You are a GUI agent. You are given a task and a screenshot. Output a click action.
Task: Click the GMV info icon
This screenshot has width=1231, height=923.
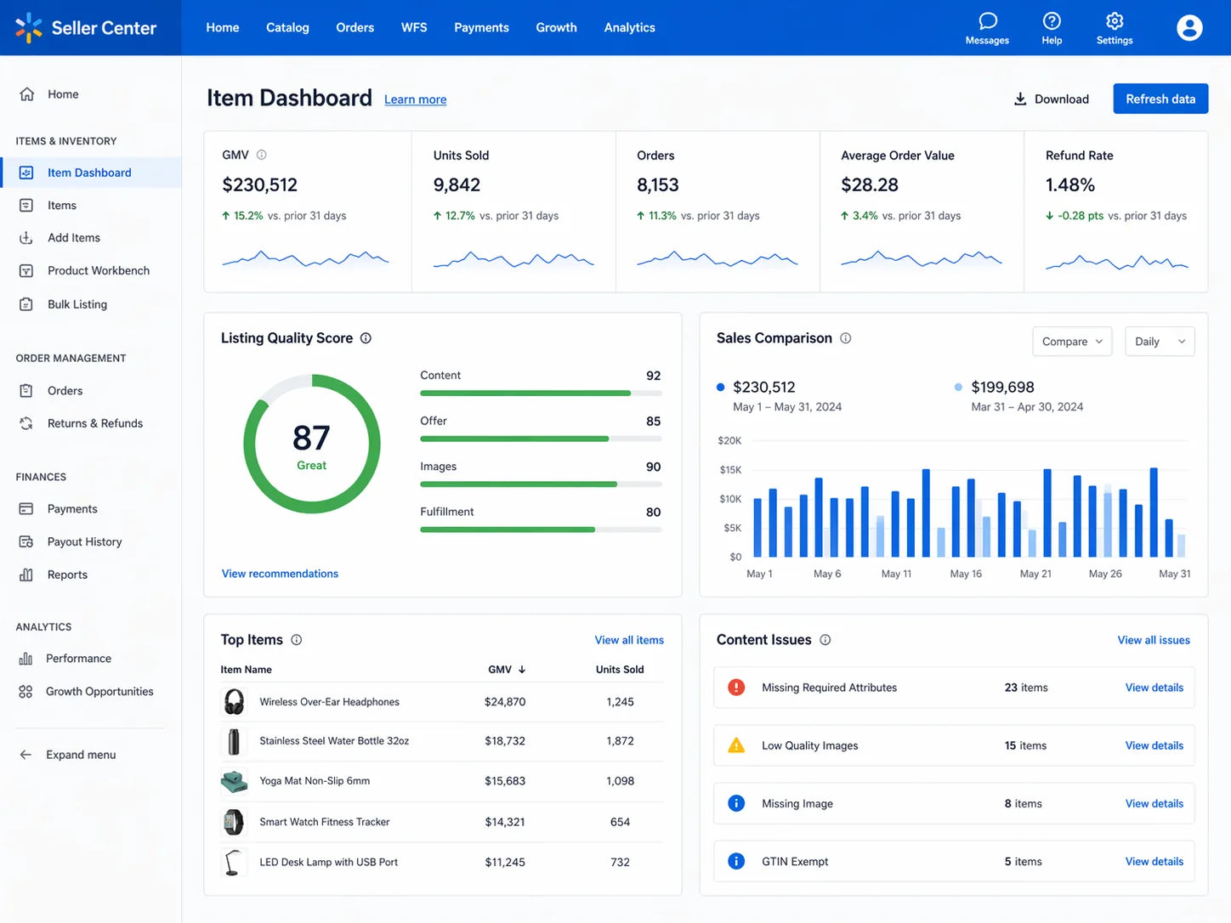coord(262,155)
